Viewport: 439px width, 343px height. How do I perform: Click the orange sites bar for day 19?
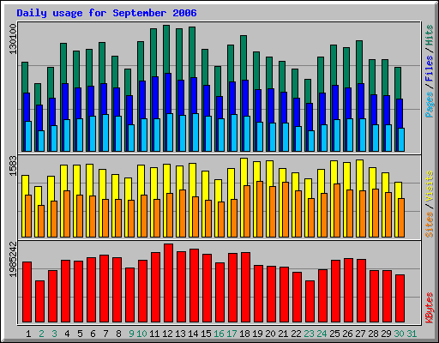coord(260,209)
